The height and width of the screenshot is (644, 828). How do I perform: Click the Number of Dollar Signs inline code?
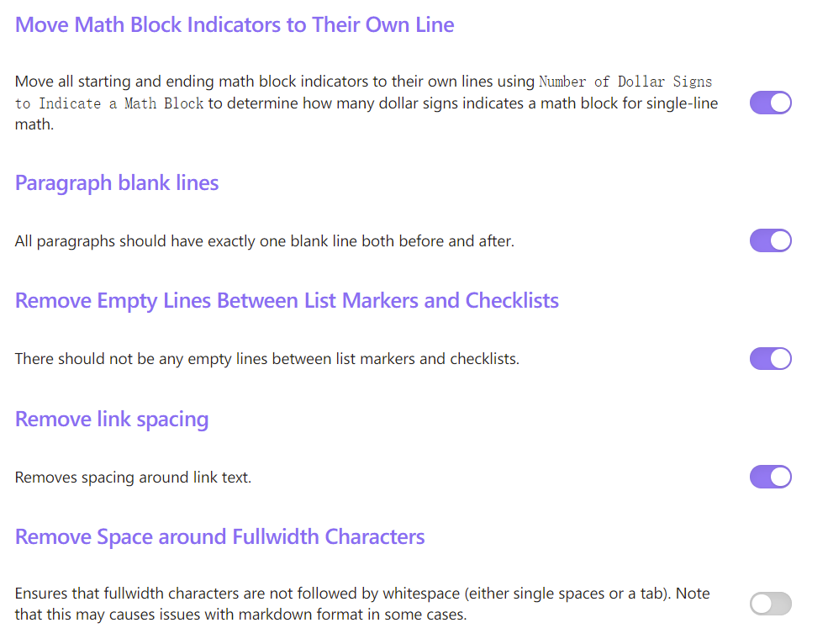(625, 81)
